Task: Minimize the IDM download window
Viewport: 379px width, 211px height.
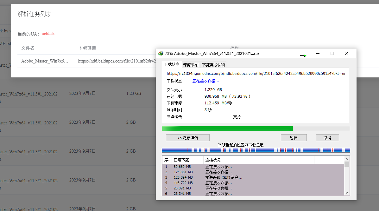Action: tap(318, 54)
